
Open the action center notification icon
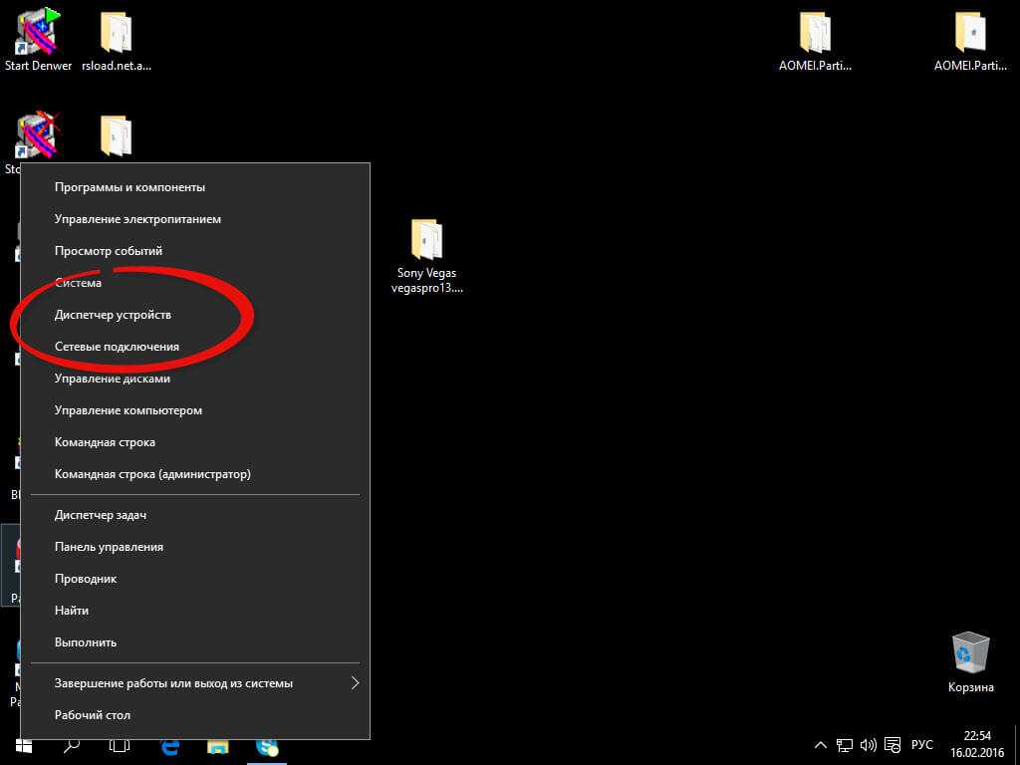(892, 745)
